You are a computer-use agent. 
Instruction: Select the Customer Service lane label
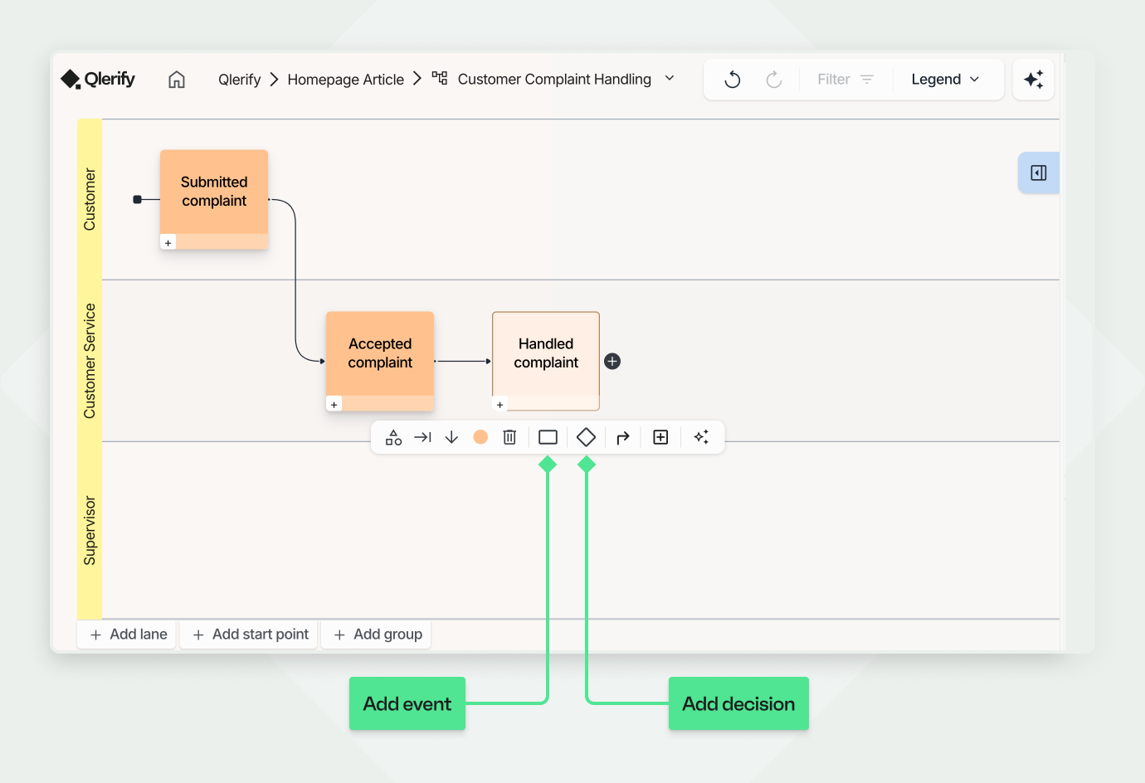tap(90, 361)
